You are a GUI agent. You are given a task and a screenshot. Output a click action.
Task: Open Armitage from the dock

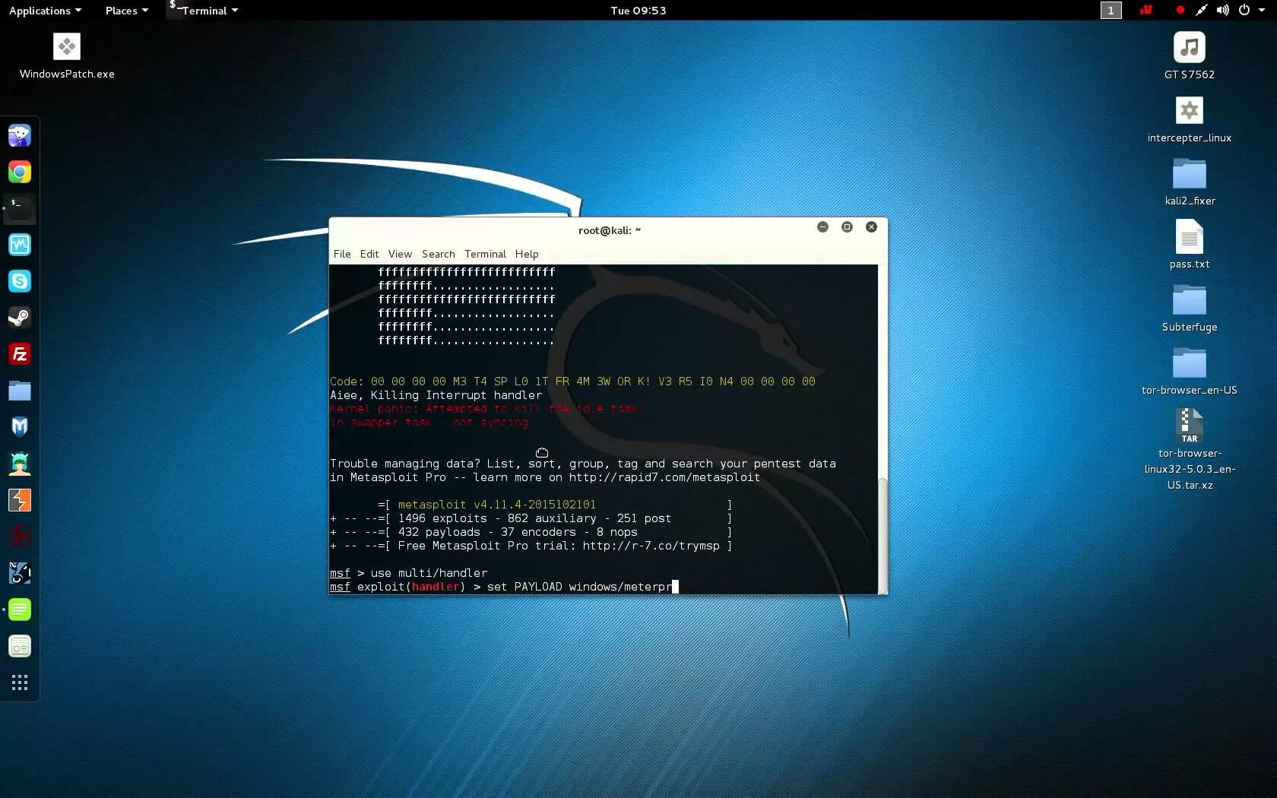point(20,464)
